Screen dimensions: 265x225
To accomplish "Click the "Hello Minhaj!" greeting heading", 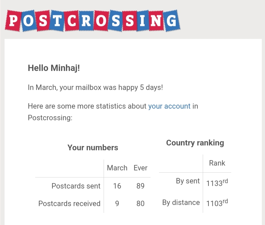I will click(x=54, y=68).
